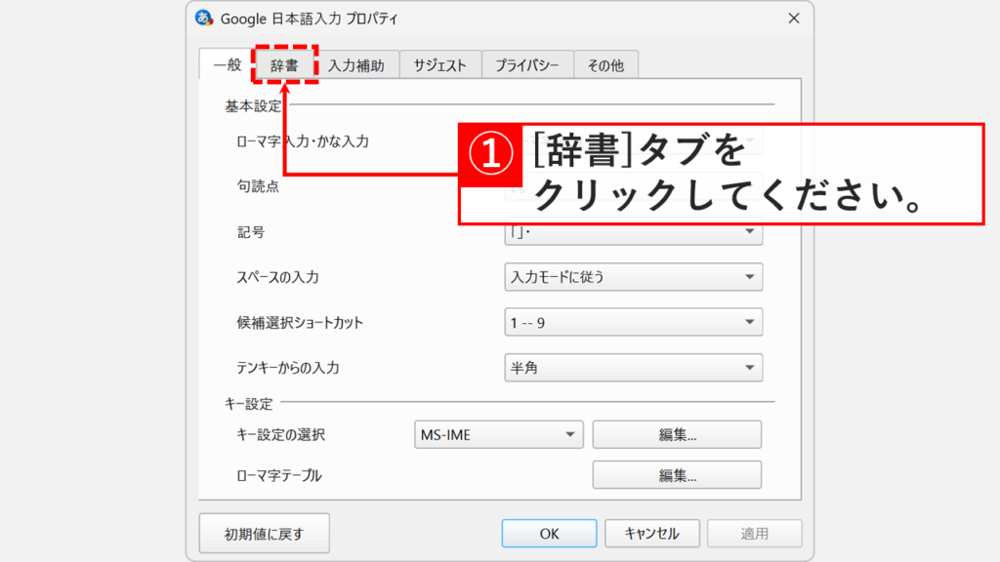Close the Google 日本語入力 プロパティ dialog

(793, 19)
